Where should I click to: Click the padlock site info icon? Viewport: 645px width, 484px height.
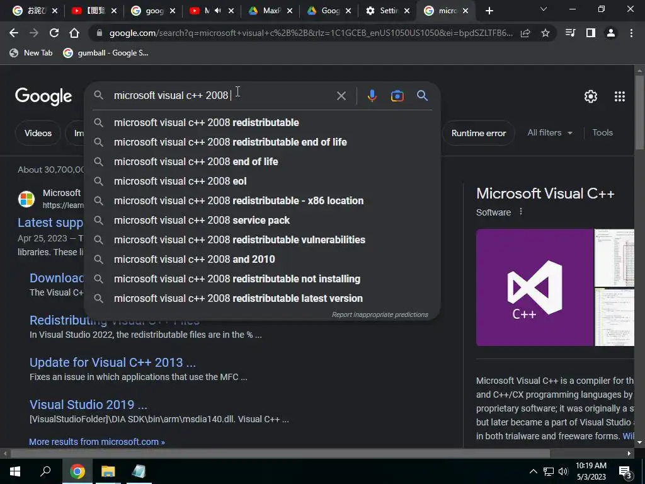coord(99,33)
